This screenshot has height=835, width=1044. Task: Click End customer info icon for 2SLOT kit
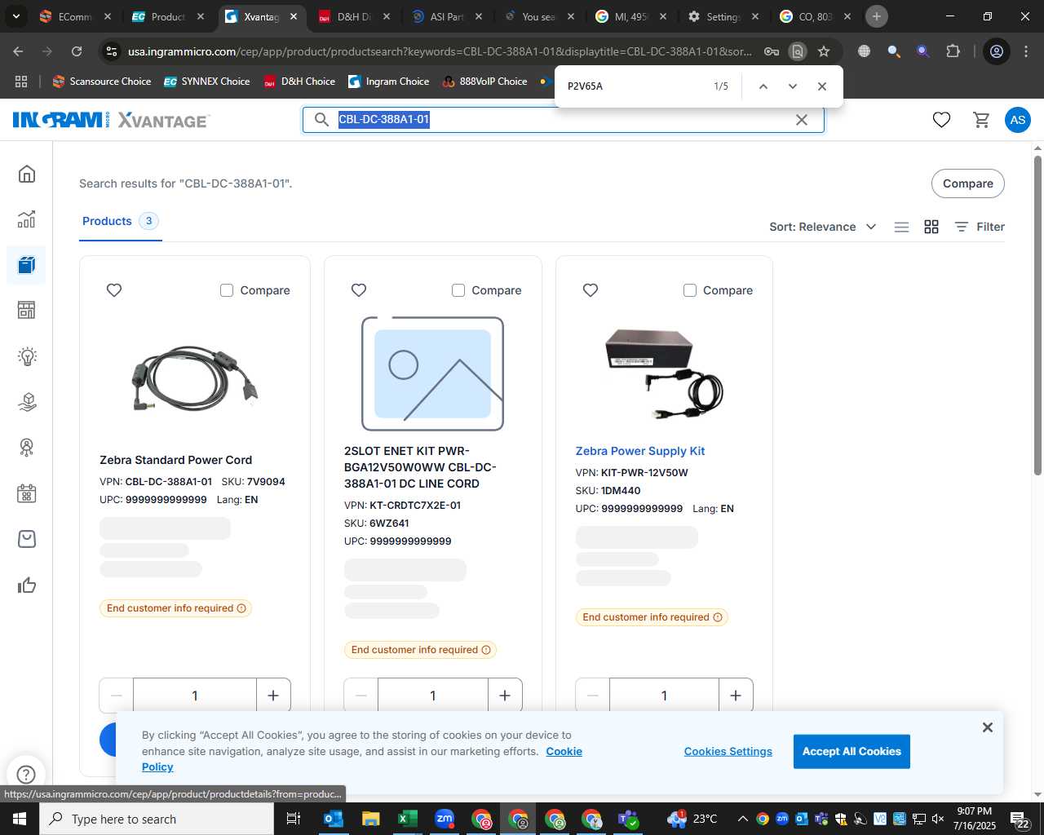486,650
